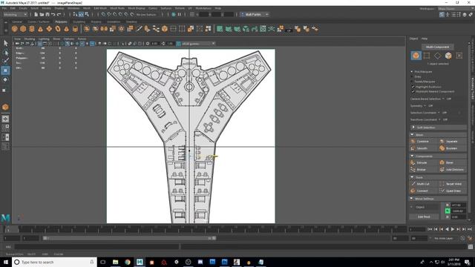475x267 pixels.
Task: Click the open scene folder icon
Action: [x=42, y=14]
